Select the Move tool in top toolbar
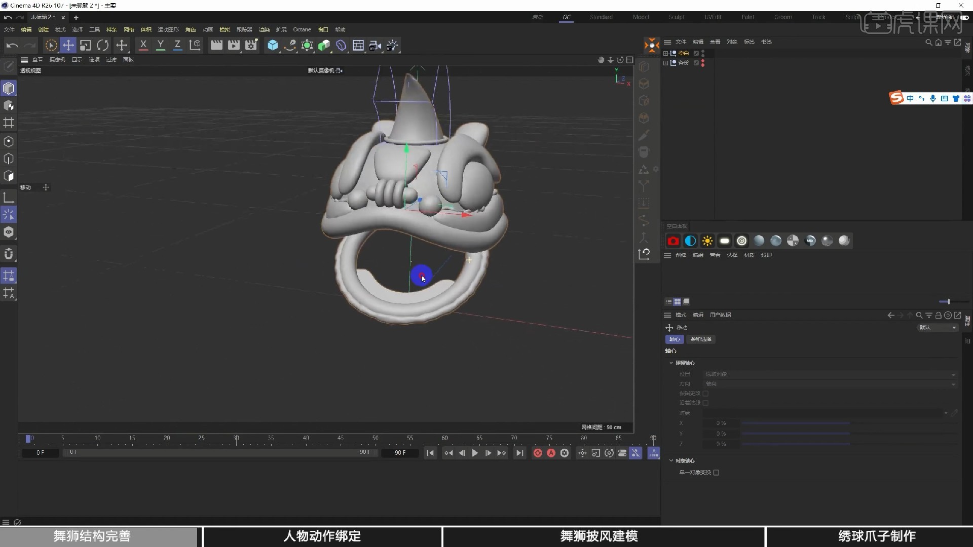Image resolution: width=973 pixels, height=547 pixels. [x=68, y=46]
